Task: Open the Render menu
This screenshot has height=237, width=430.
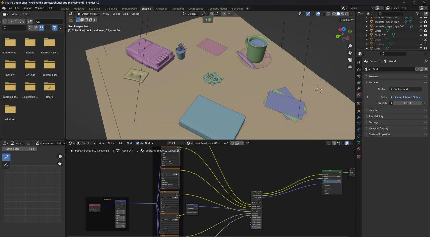Action: 27,8
